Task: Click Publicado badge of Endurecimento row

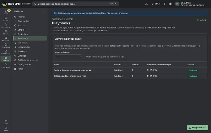Action: (x=193, y=70)
